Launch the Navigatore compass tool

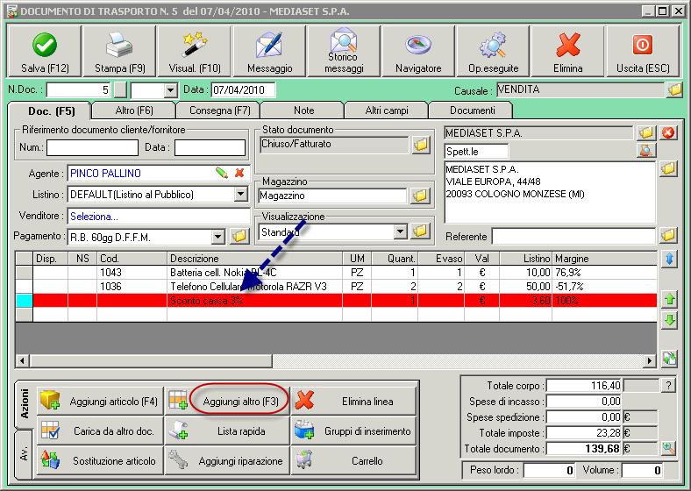[418, 51]
